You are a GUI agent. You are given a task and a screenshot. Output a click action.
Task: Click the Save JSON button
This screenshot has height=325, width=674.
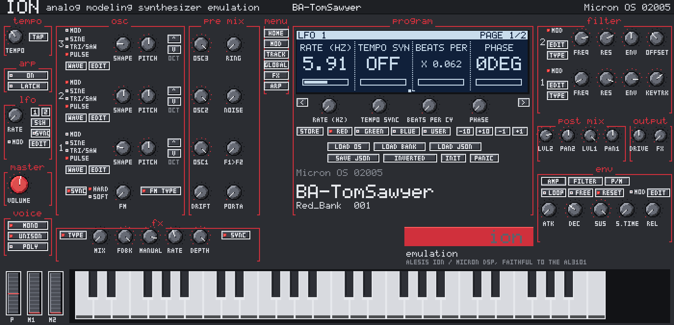pyautogui.click(x=353, y=158)
